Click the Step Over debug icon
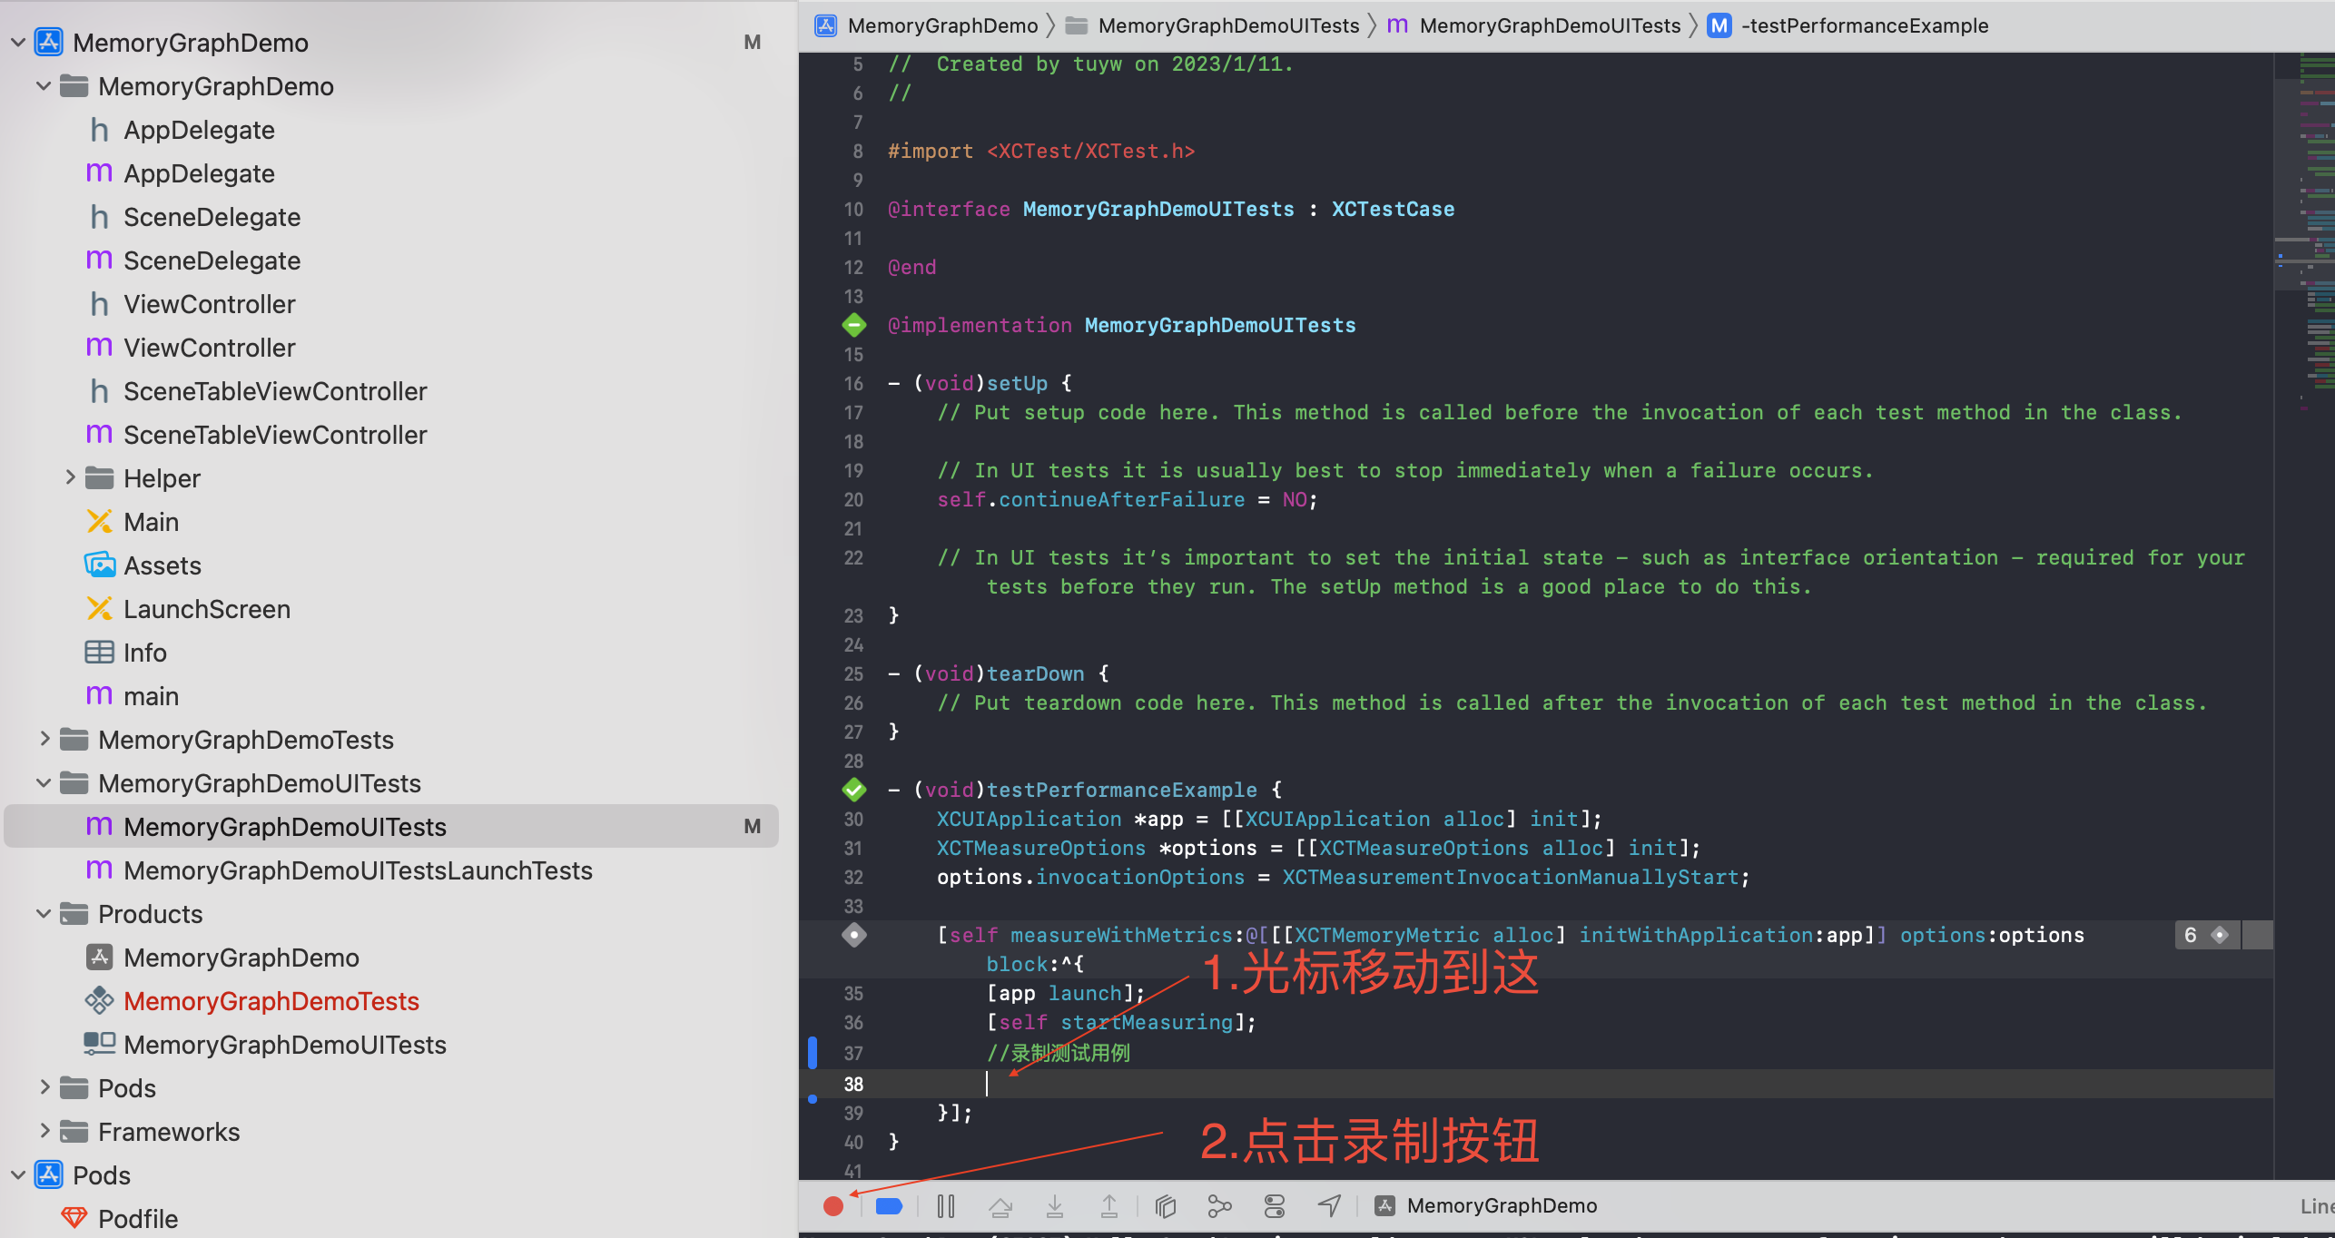Viewport: 2335px width, 1238px height. click(1000, 1206)
